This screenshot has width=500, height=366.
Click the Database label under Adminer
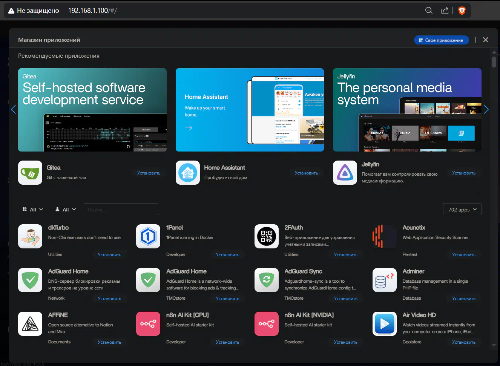tap(412, 298)
